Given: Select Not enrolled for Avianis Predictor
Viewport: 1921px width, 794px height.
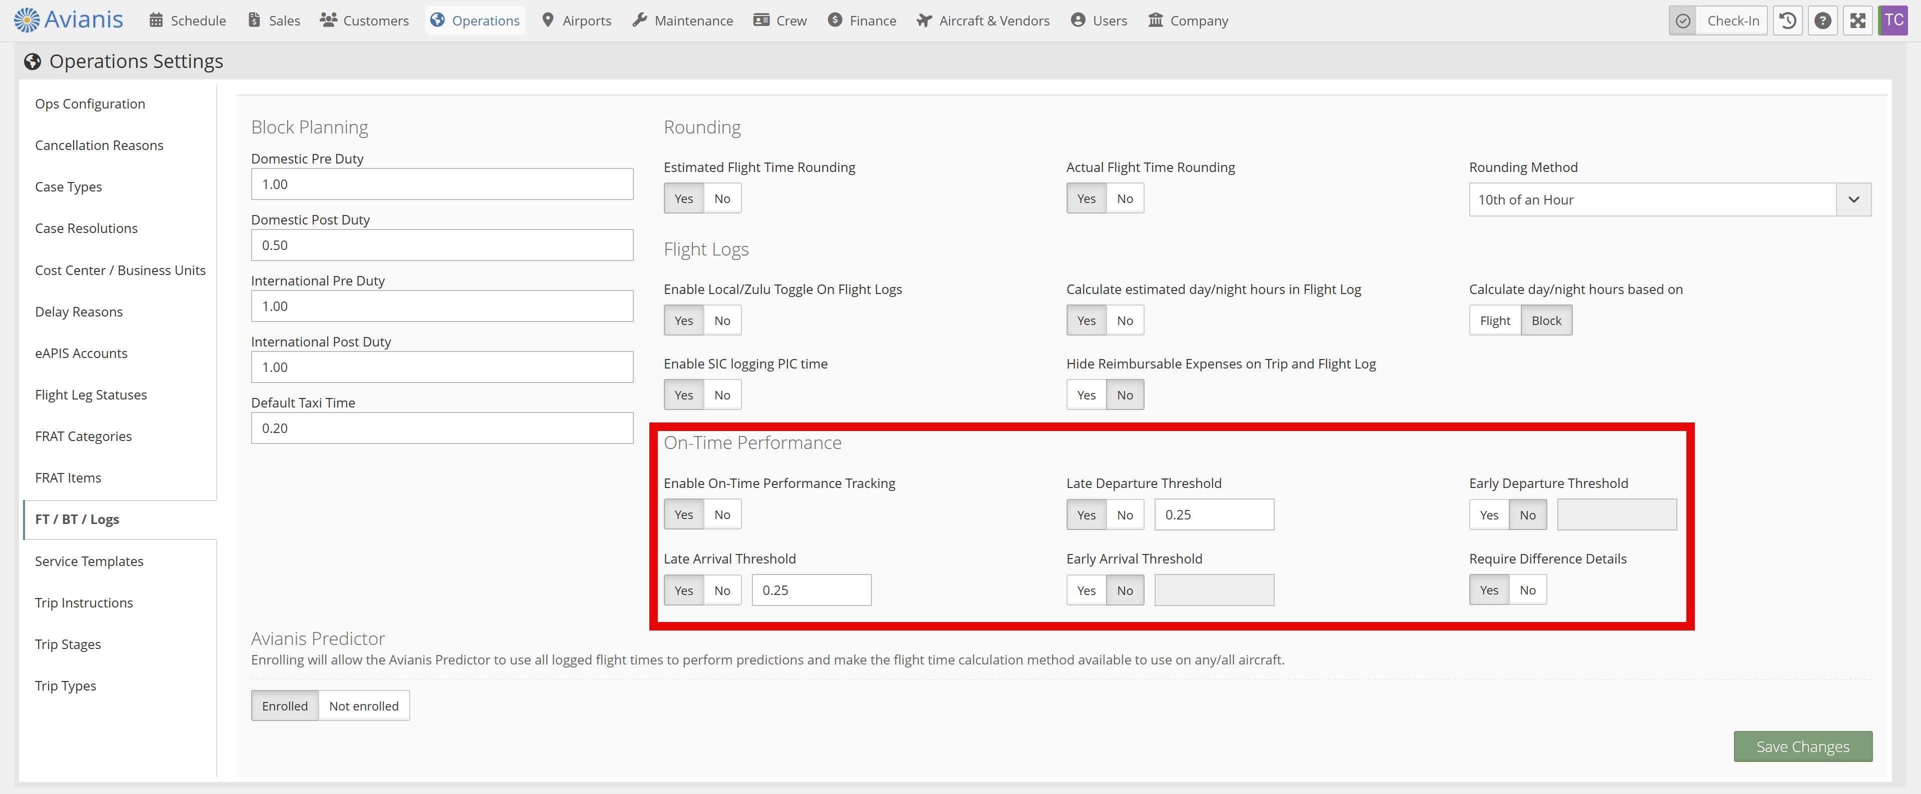Looking at the screenshot, I should click(x=363, y=706).
